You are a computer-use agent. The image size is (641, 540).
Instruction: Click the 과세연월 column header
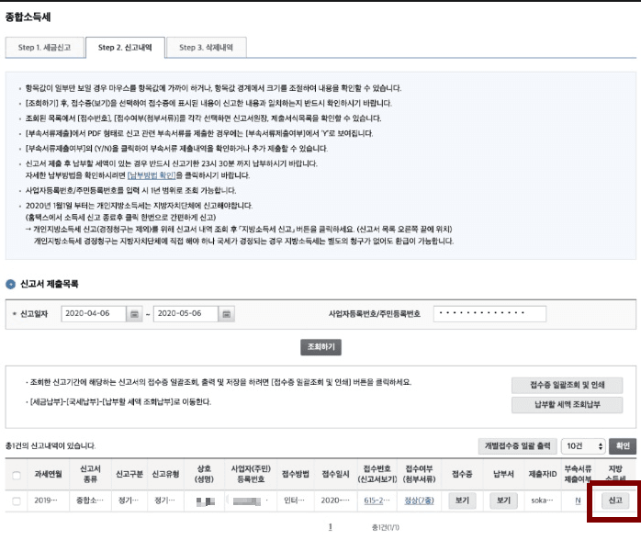click(49, 474)
